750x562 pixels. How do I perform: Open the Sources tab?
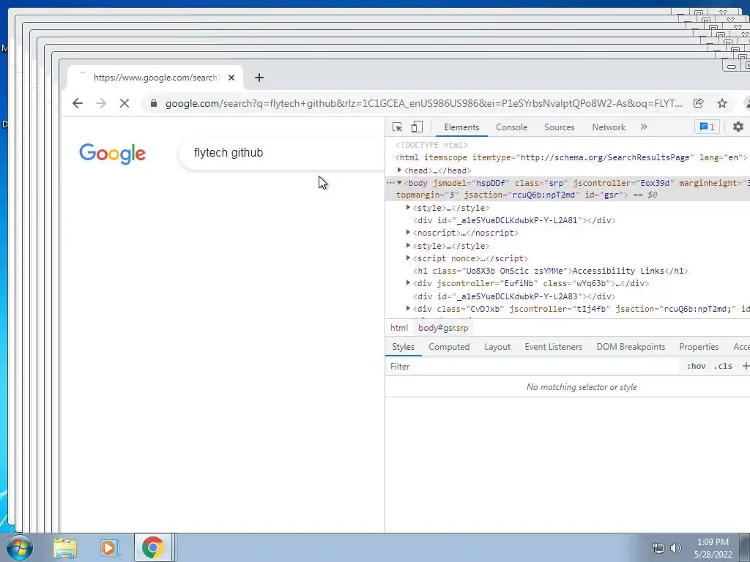559,127
